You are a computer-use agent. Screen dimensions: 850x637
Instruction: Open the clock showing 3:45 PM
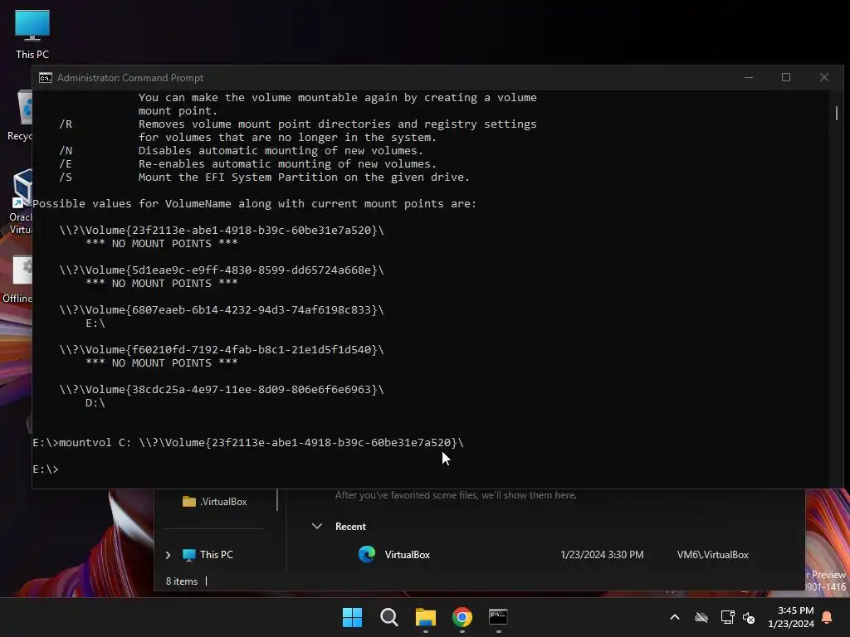tap(790, 617)
